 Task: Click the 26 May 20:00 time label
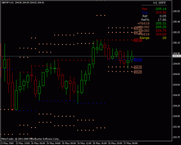pyautogui.click(x=115, y=143)
